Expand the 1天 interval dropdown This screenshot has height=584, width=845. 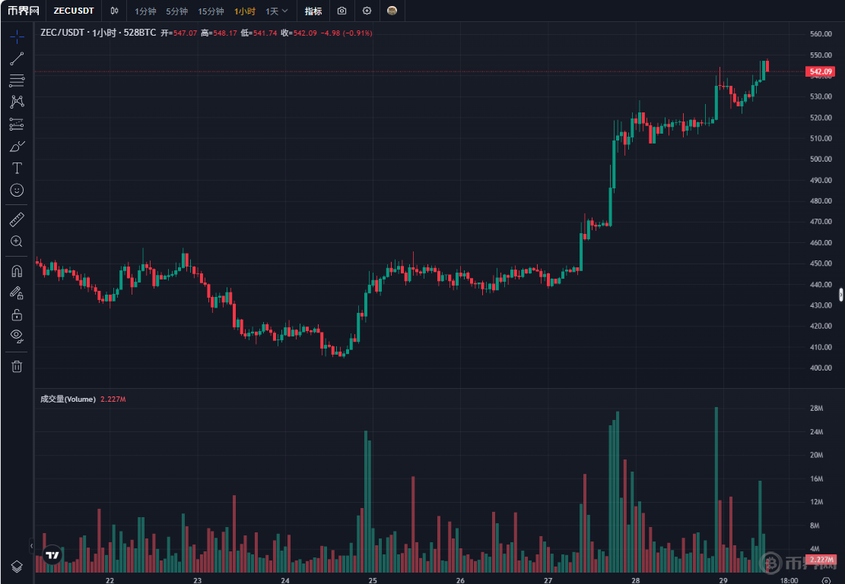[x=276, y=11]
